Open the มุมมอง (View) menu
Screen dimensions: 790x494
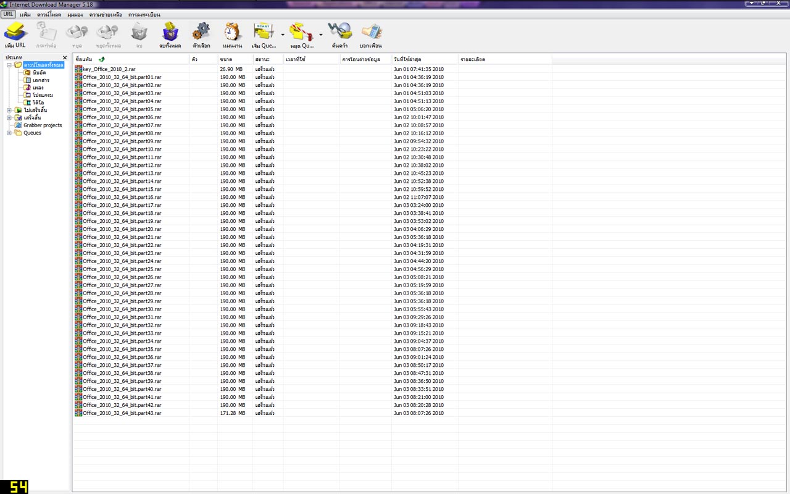[x=75, y=14]
